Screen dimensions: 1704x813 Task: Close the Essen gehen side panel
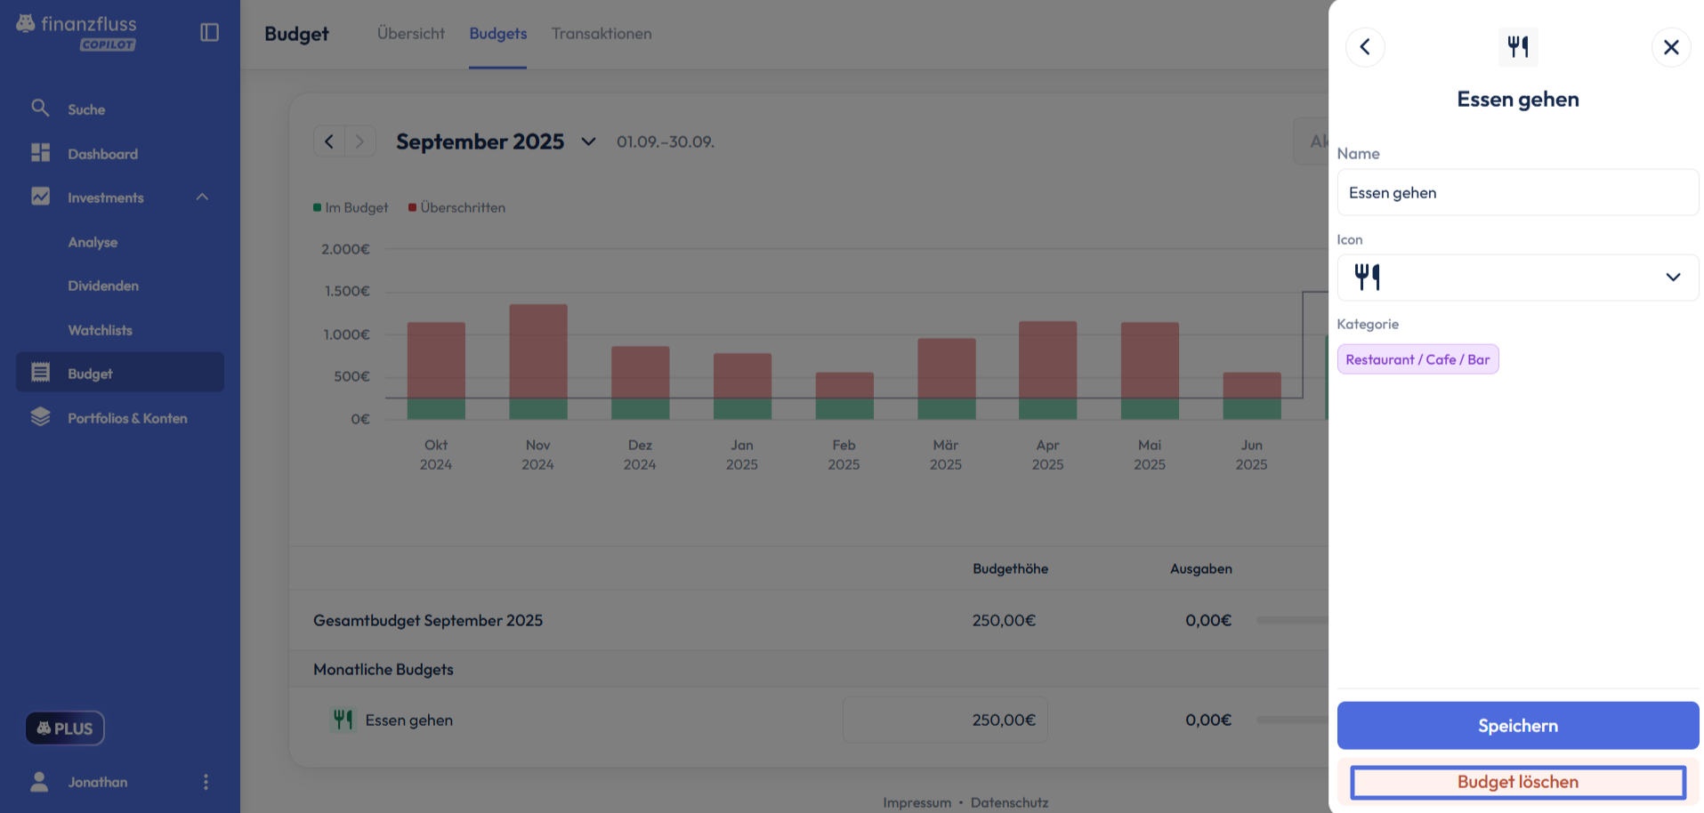[1670, 47]
